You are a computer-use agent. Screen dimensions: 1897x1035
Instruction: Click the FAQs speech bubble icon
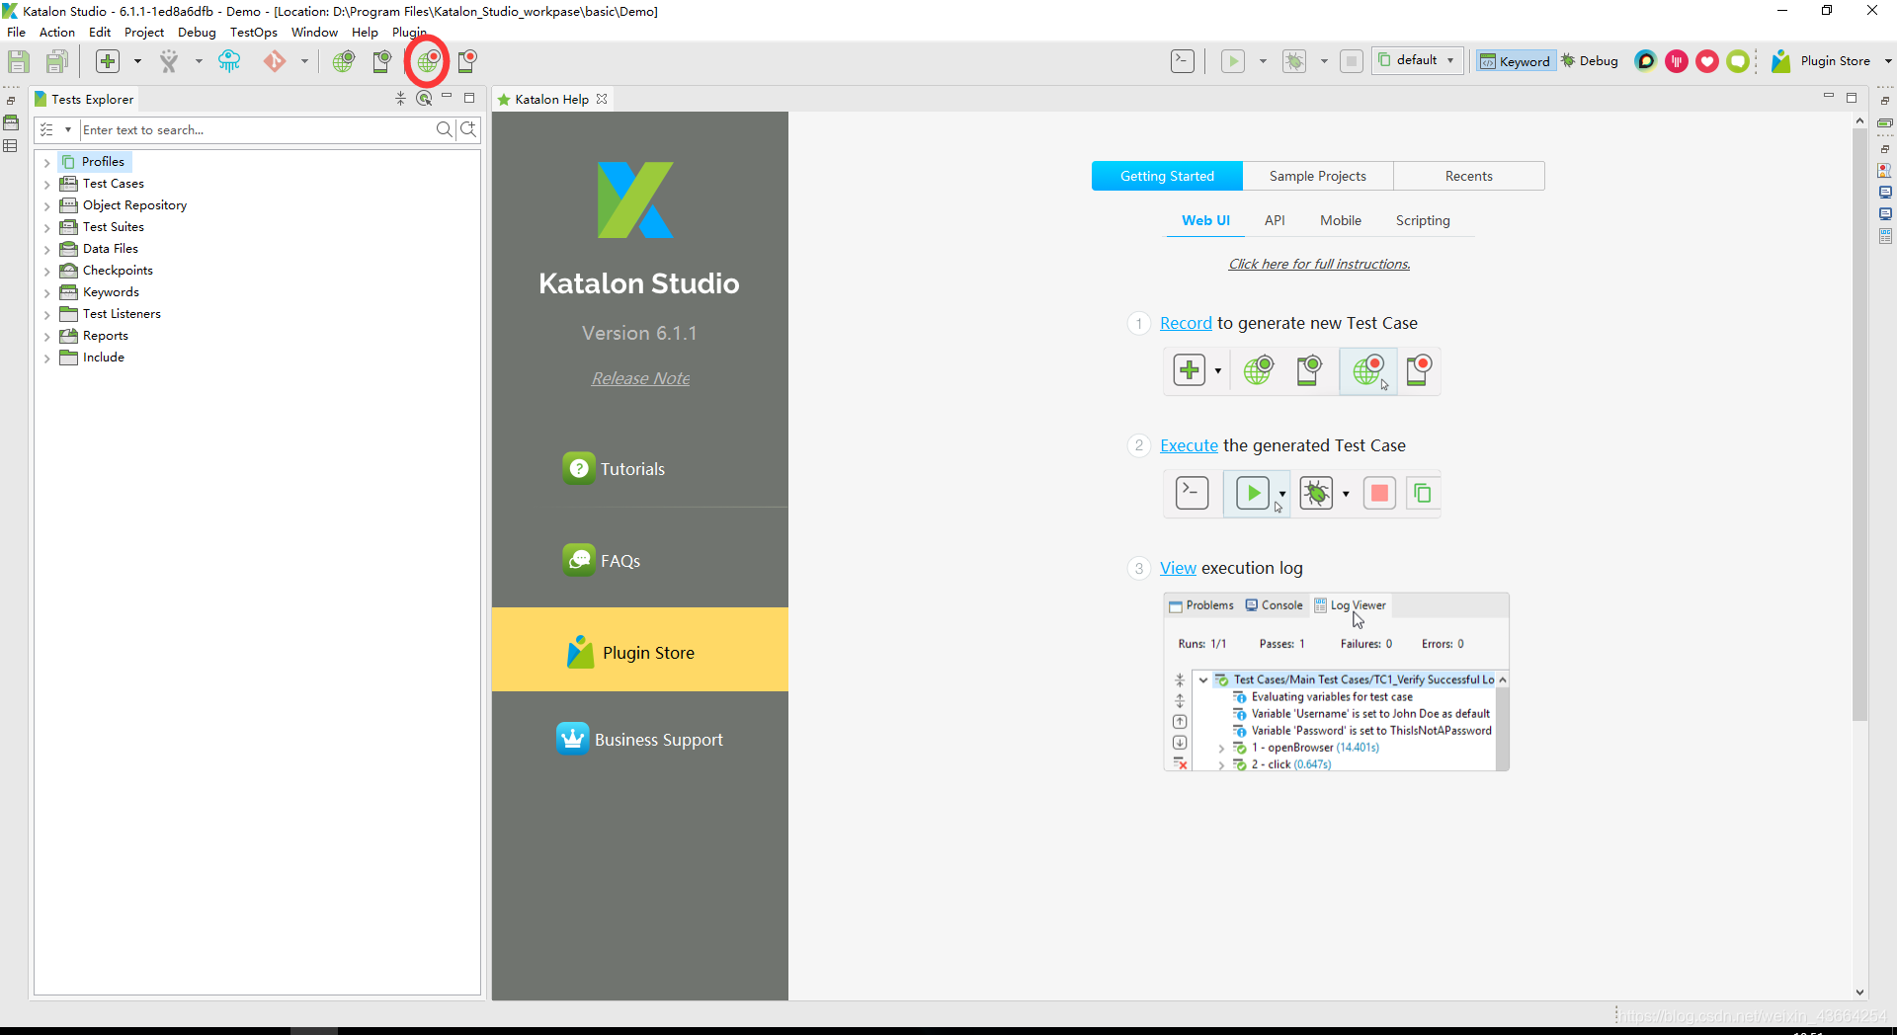(579, 560)
